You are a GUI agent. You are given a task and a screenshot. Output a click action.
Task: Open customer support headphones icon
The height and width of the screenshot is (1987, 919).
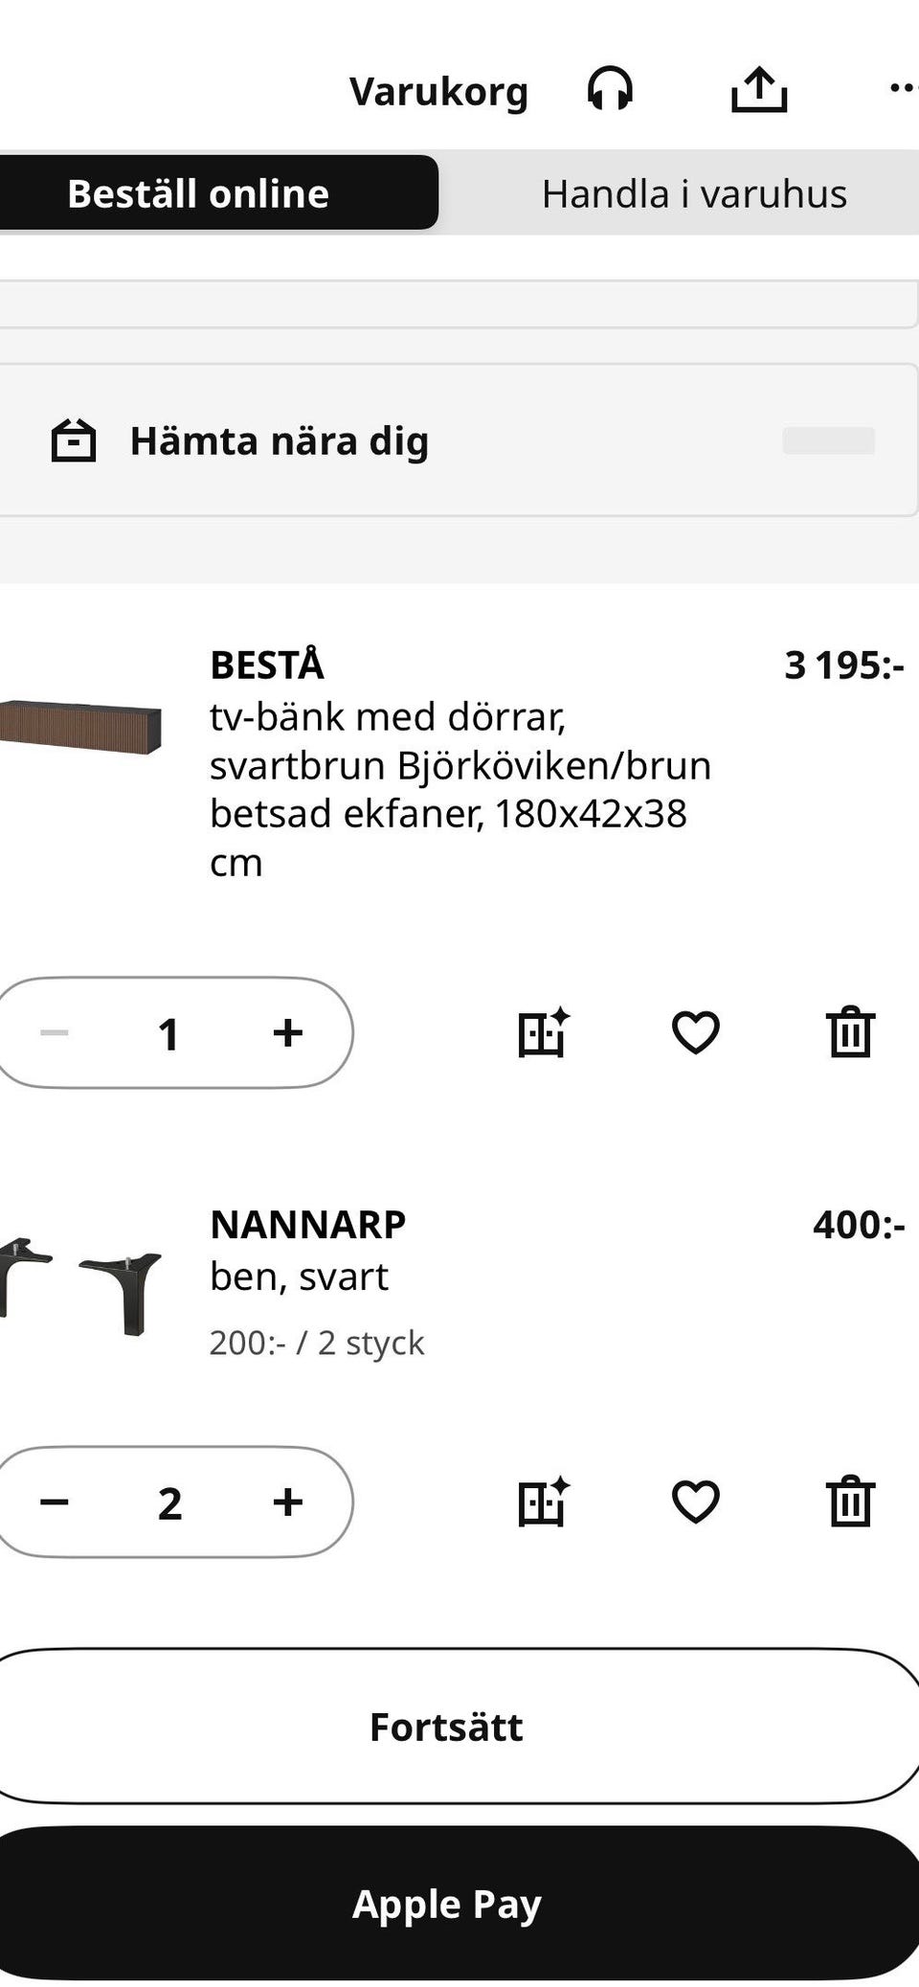[x=610, y=90]
